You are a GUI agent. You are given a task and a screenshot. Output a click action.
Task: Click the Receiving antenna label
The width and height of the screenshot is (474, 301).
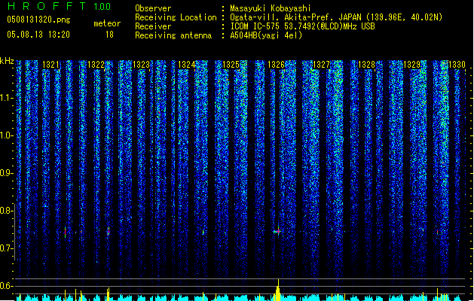173,35
